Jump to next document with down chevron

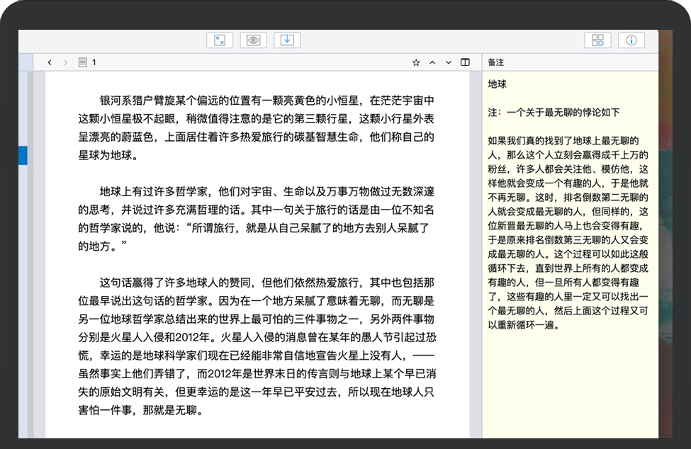pos(449,62)
